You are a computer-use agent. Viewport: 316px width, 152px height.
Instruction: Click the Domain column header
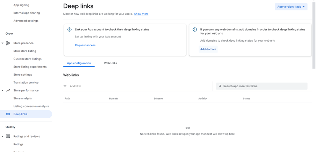pos(114,99)
